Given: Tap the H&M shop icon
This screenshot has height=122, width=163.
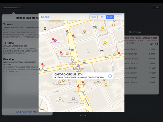Looking at the screenshot, I should click(82, 101).
